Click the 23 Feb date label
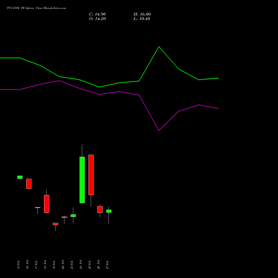278x278 pixels. coord(72,265)
